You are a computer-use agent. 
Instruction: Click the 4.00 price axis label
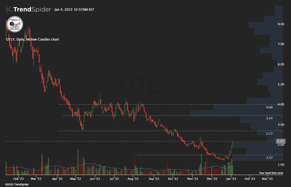[281, 104]
